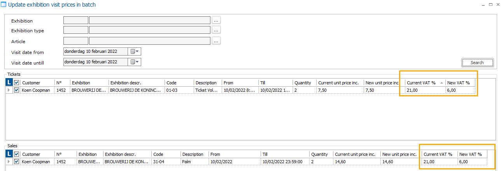The height and width of the screenshot is (171, 501).
Task: Click the New VAT % cell in Tickets row
Action: click(x=460, y=90)
